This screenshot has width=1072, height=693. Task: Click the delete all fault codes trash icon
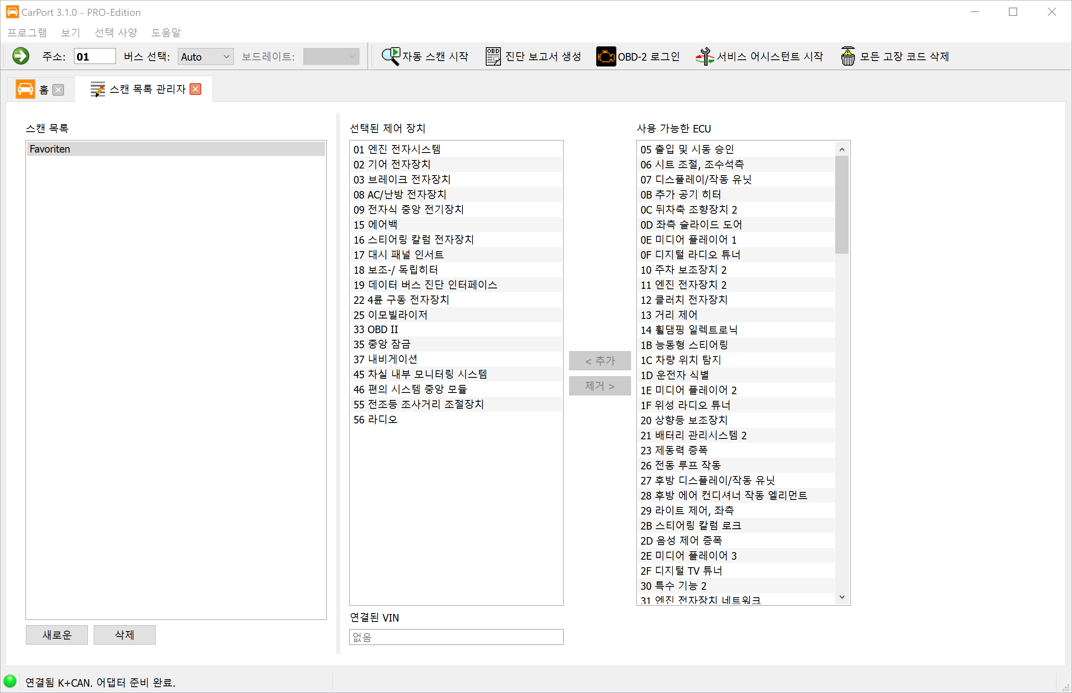[847, 56]
